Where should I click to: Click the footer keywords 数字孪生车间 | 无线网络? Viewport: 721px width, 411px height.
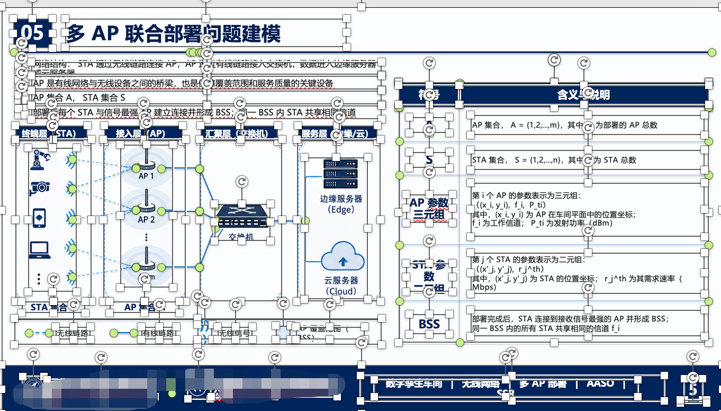tap(443, 383)
